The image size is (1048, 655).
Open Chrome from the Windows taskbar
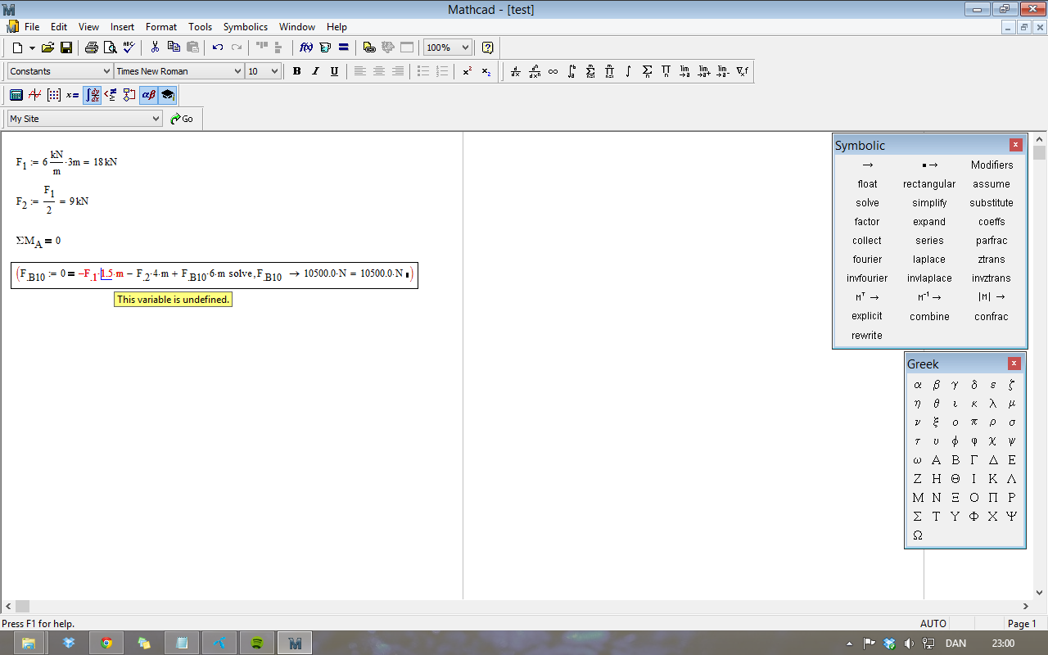106,643
